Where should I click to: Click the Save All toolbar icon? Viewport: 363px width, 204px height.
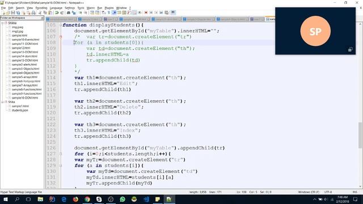pos(18,12)
